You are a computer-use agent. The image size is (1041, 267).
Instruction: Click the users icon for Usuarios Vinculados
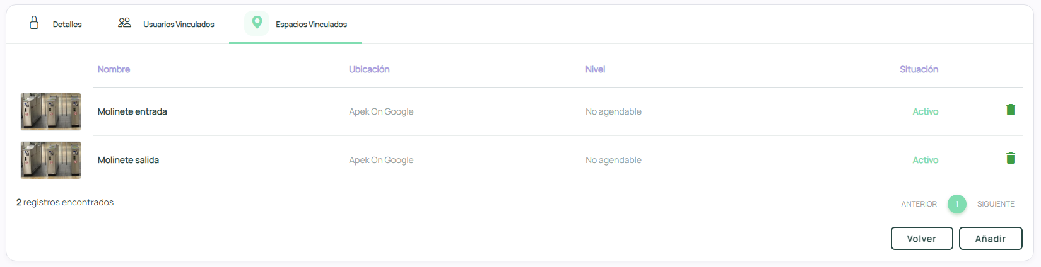124,23
